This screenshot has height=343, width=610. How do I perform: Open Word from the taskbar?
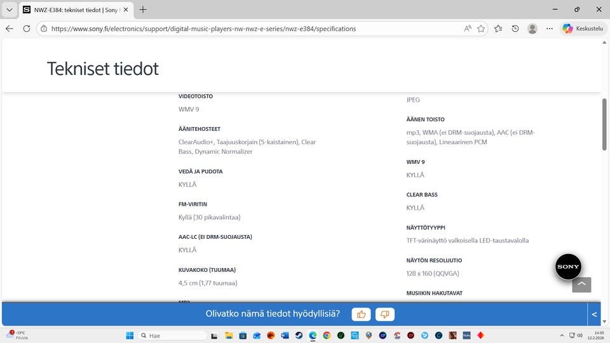(x=285, y=335)
